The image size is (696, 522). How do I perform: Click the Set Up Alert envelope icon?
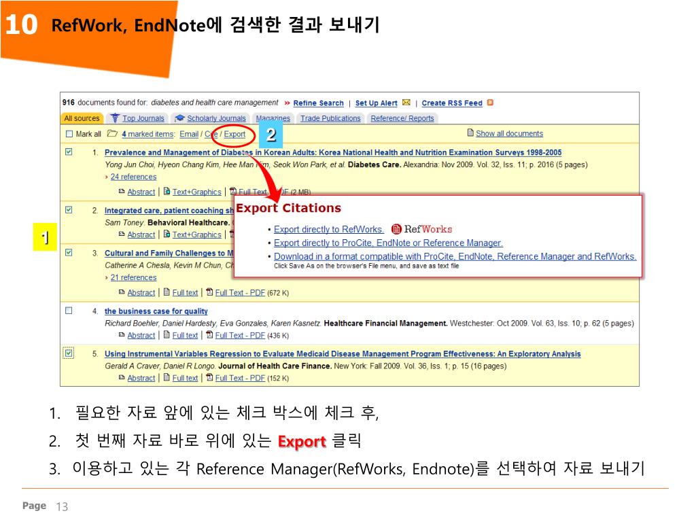[x=406, y=103]
